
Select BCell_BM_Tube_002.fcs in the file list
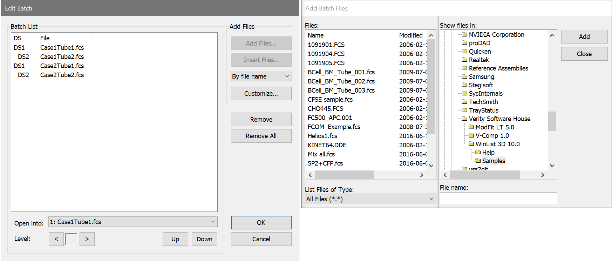point(341,81)
